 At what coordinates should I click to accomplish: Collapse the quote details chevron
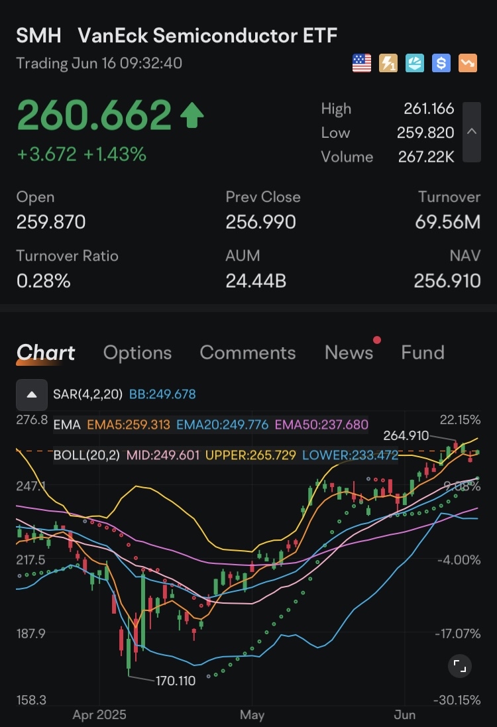(472, 132)
